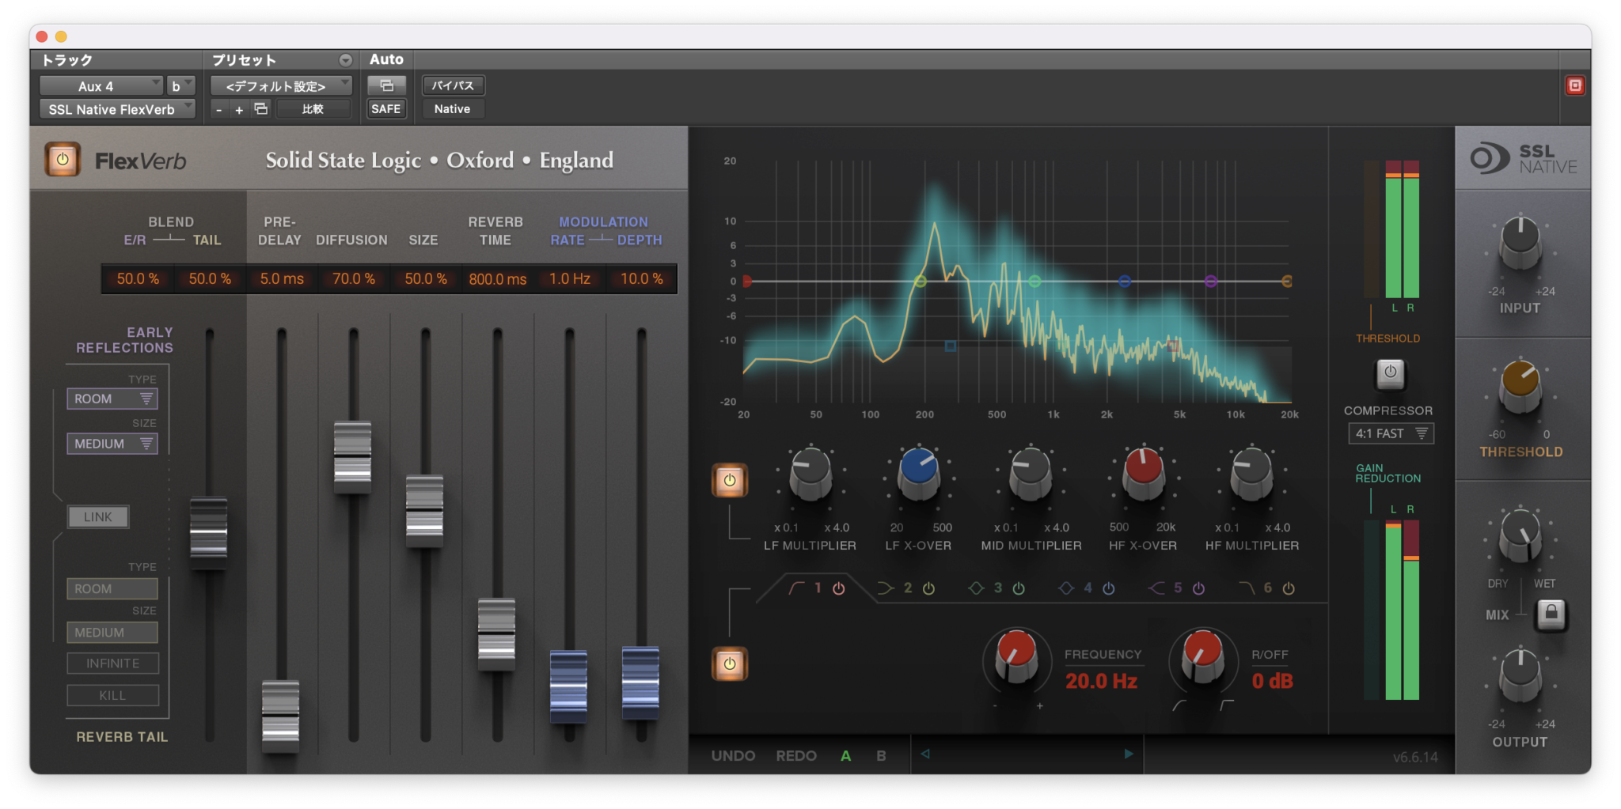Toggle the COMPRESSOR power button
Screen dimensions: 1621x809
(1390, 374)
